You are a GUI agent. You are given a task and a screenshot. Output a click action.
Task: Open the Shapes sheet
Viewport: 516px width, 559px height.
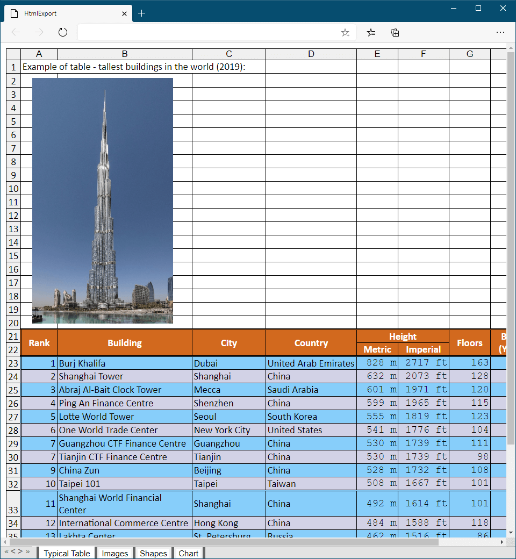[x=153, y=553]
